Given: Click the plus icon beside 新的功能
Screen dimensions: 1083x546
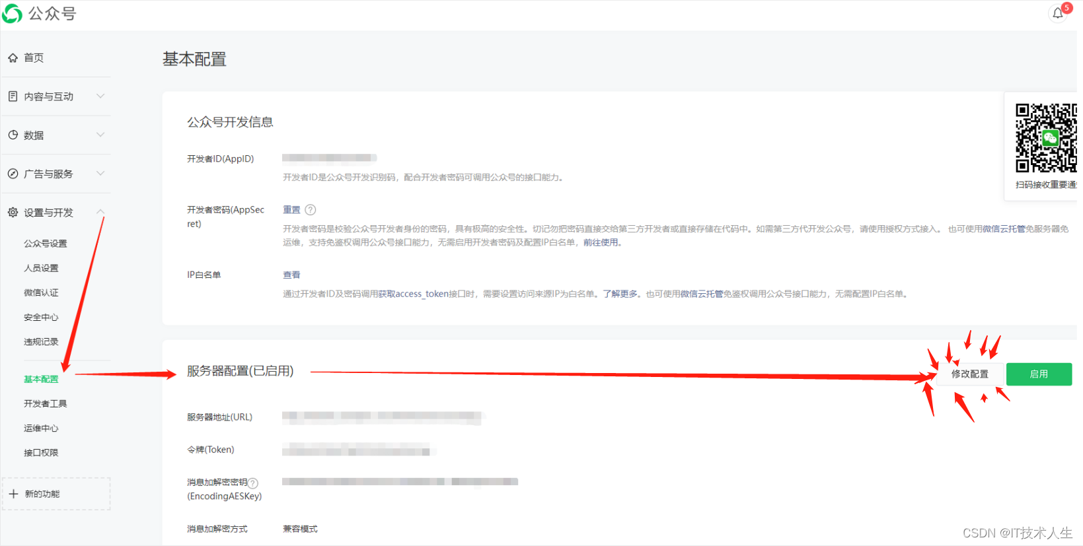Looking at the screenshot, I should (13, 494).
